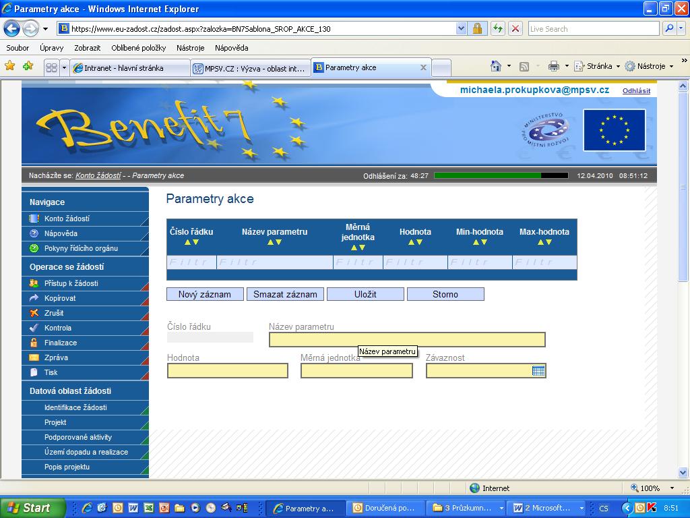Click the Měrná jednotka input field
Image resolution: width=690 pixels, height=518 pixels.
356,371
